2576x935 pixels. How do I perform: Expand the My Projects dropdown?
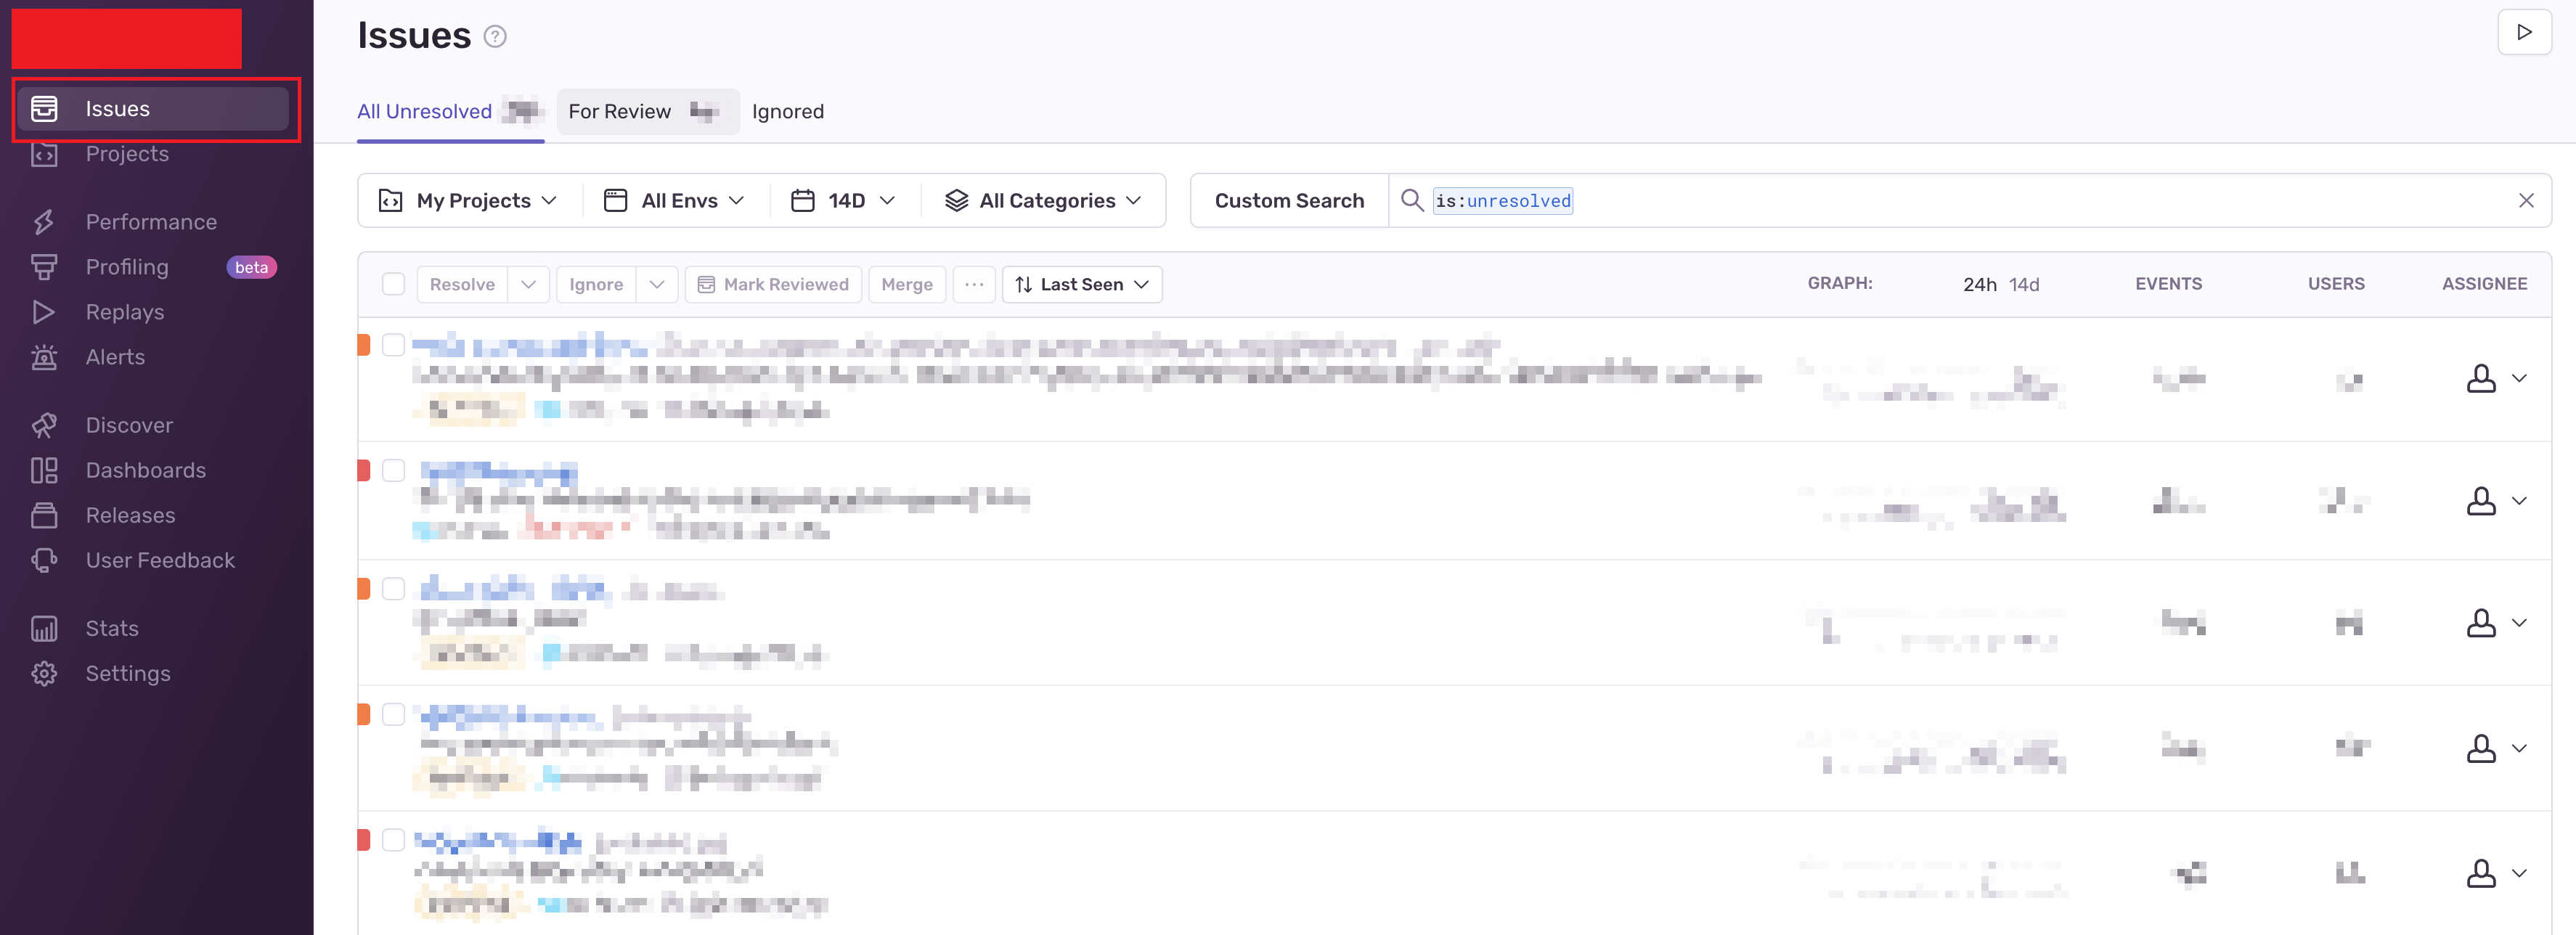click(467, 200)
